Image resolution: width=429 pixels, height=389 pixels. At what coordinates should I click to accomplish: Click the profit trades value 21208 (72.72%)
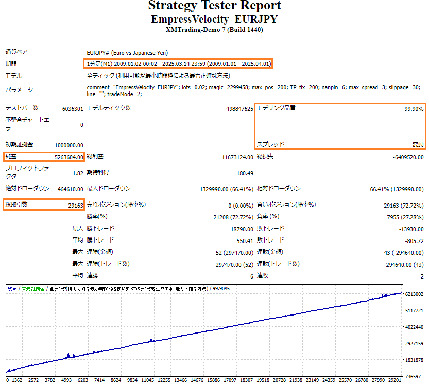coord(233,217)
